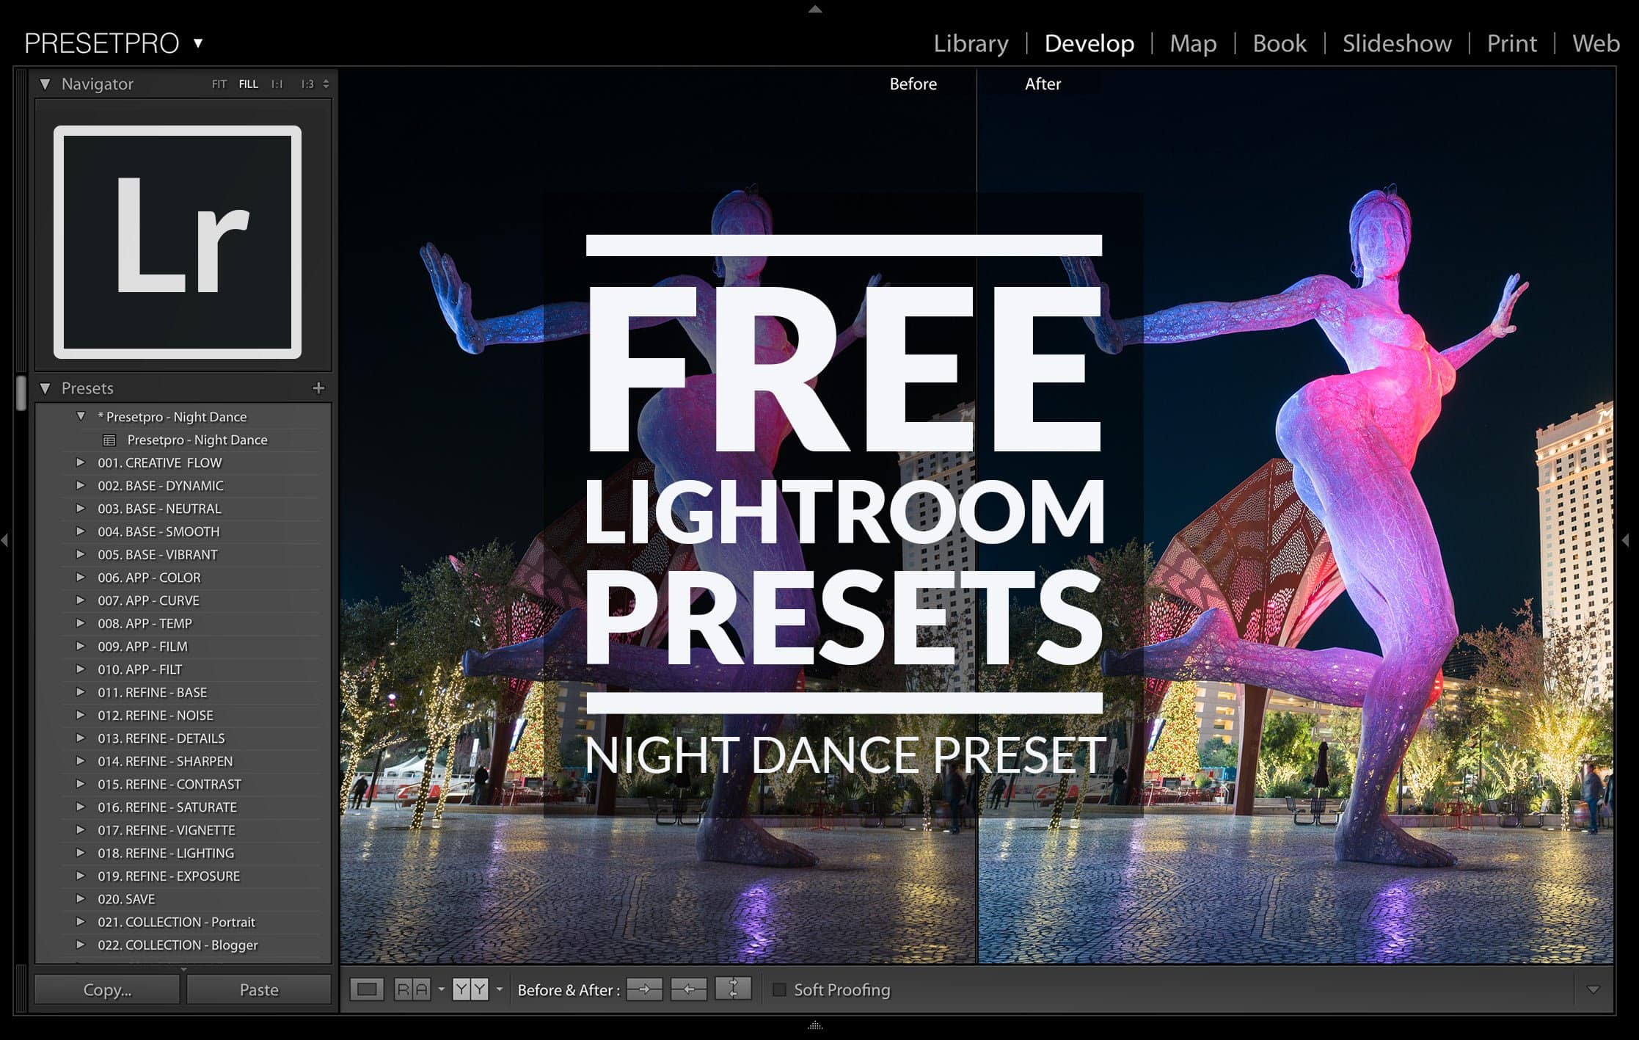Open the Print module

coord(1511,43)
